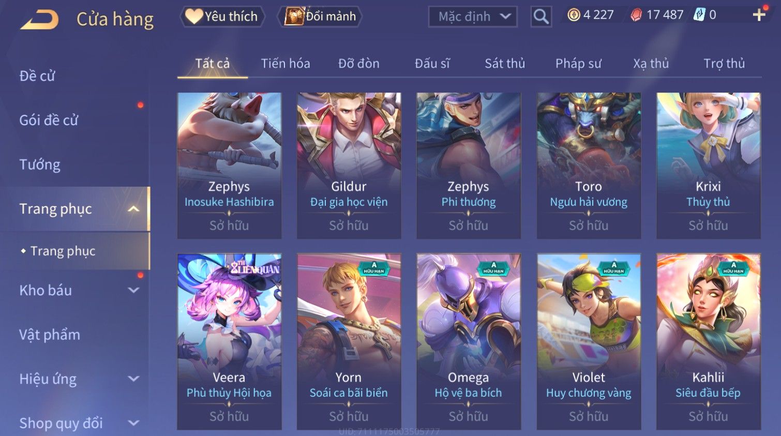This screenshot has width=781, height=436.
Task: Open Đổi mảnh chest icon
Action: [x=294, y=17]
